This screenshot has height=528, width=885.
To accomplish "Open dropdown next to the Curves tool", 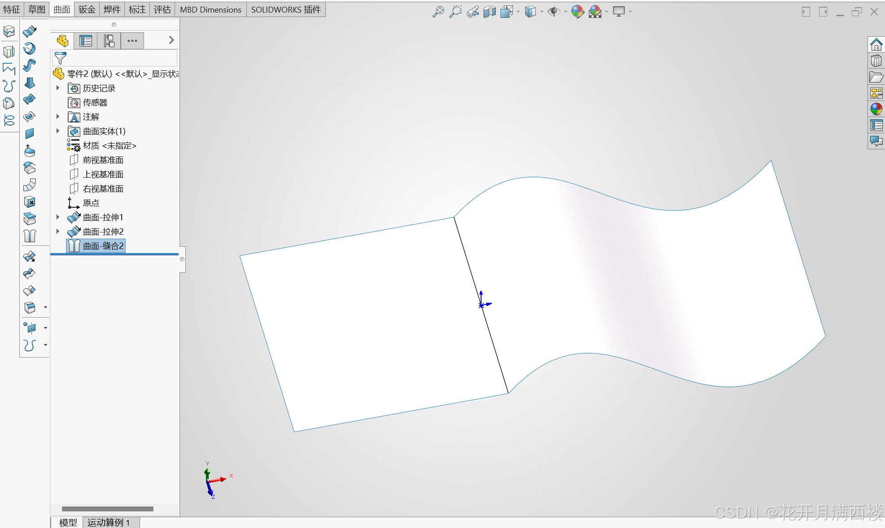I will click(45, 345).
